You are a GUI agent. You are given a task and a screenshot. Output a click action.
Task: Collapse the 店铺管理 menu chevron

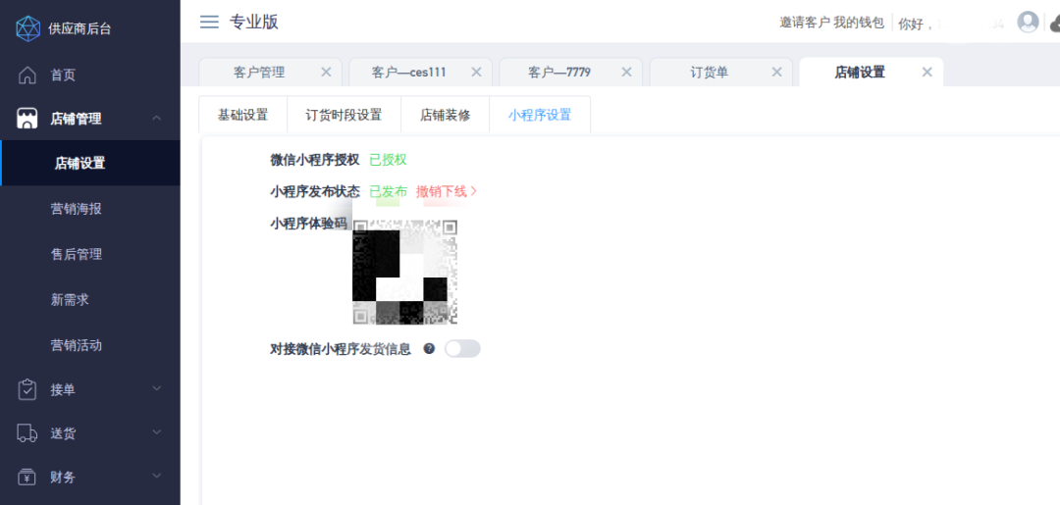(x=157, y=118)
